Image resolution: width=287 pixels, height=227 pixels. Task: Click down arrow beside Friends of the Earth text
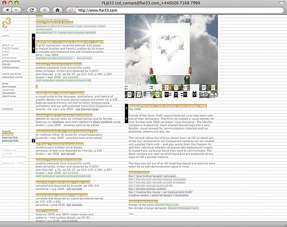(x=126, y=119)
